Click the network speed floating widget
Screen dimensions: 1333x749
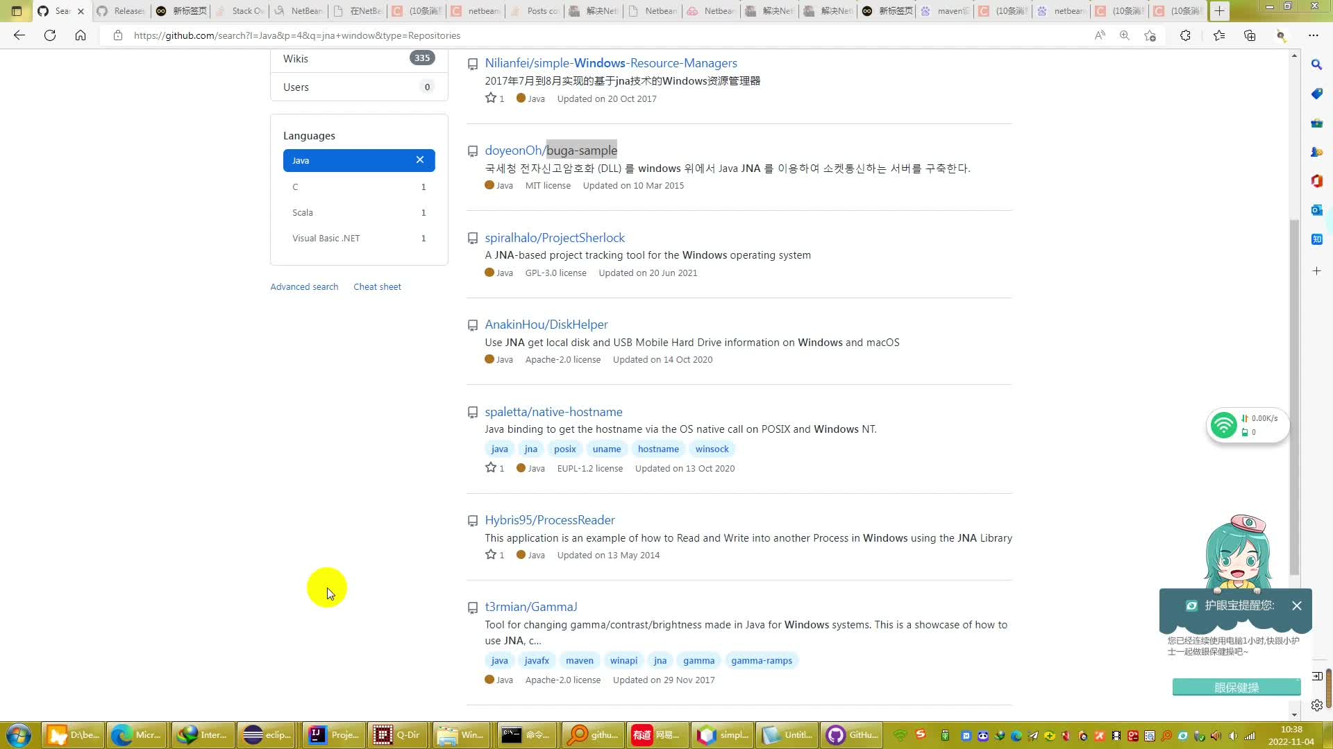coord(1248,424)
